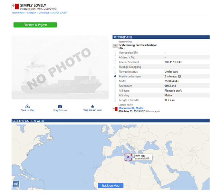Open the SIMPLY LOVELY breadcrumb link
Viewport: 221px width, 194px height.
point(59,13)
